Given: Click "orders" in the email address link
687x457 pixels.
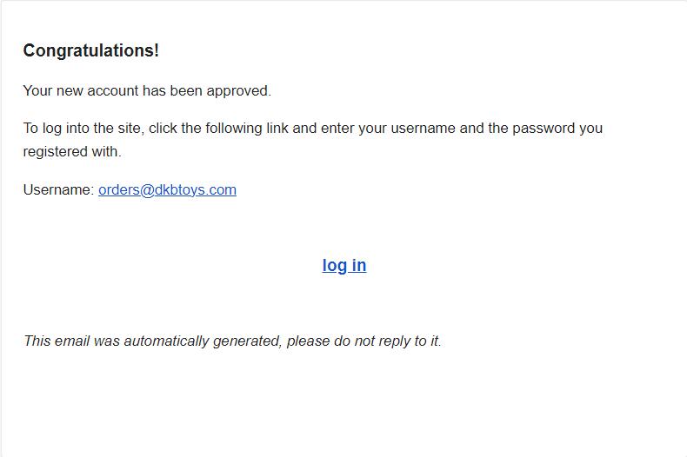Looking at the screenshot, I should (x=119, y=189).
